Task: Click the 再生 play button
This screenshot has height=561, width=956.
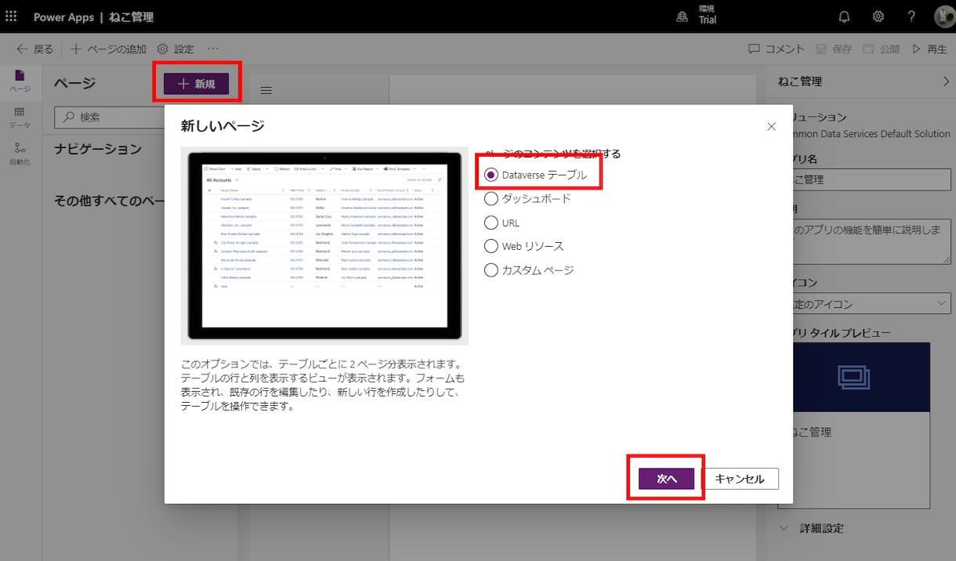Action: coord(929,49)
